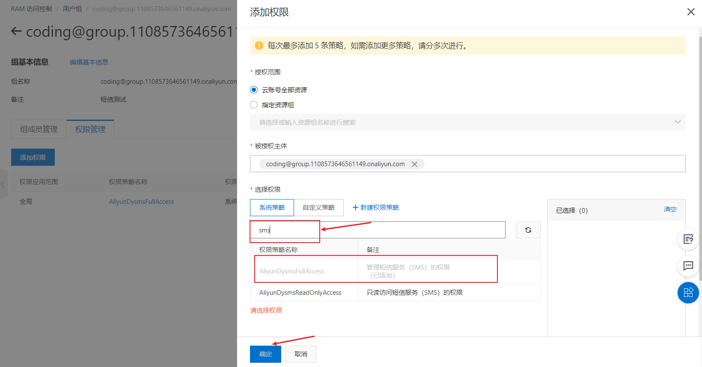Remove coding@group principal tag with its X

[x=414, y=164]
